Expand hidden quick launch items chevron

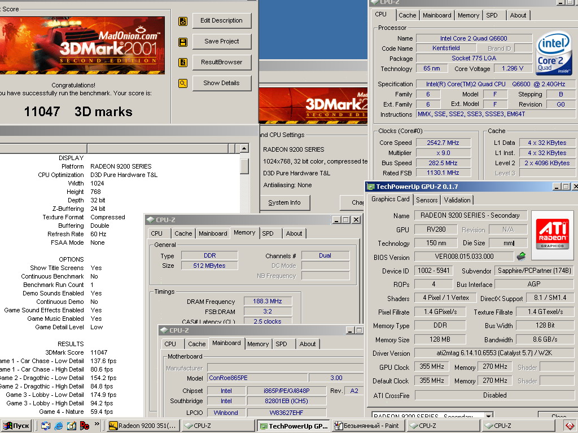click(97, 424)
